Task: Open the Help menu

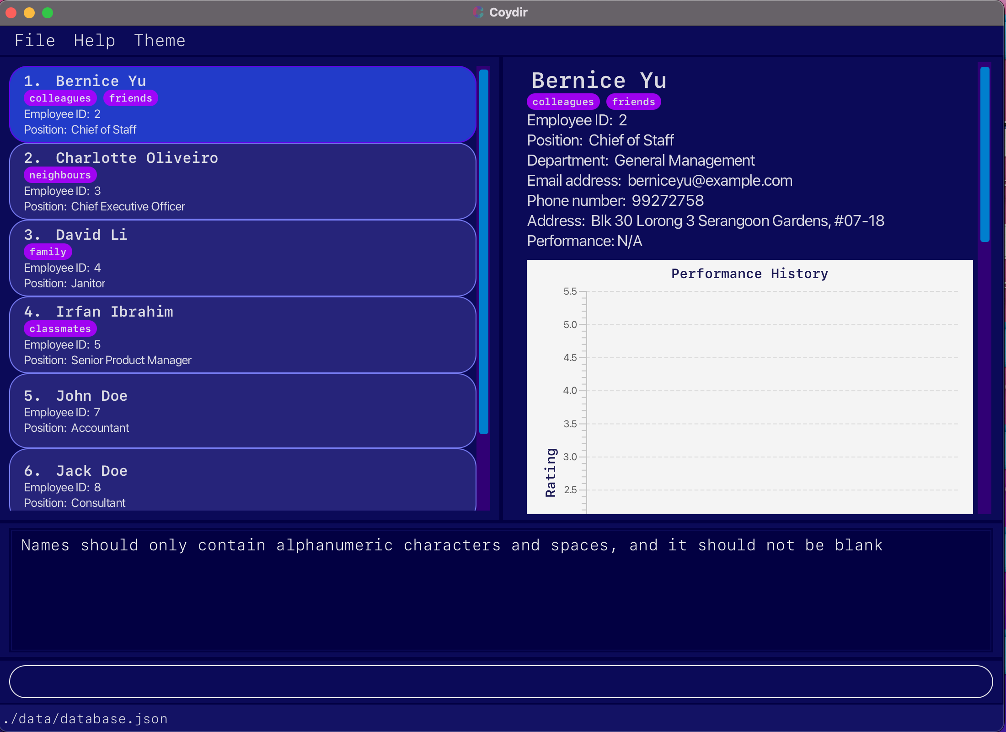Action: pyautogui.click(x=94, y=41)
